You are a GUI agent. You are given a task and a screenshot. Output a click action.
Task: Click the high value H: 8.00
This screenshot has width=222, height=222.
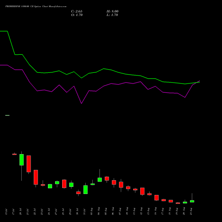(x=112, y=12)
